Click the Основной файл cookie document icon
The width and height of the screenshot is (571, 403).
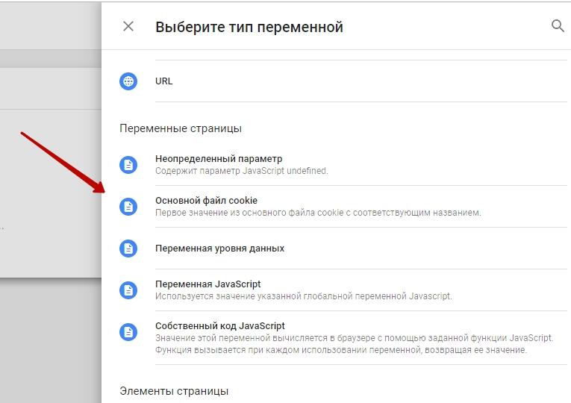(x=128, y=206)
